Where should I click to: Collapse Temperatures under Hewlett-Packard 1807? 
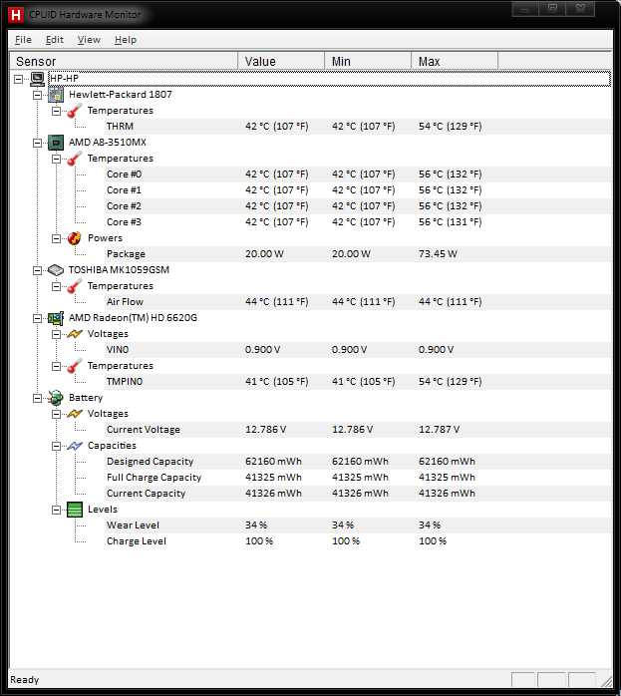point(57,111)
